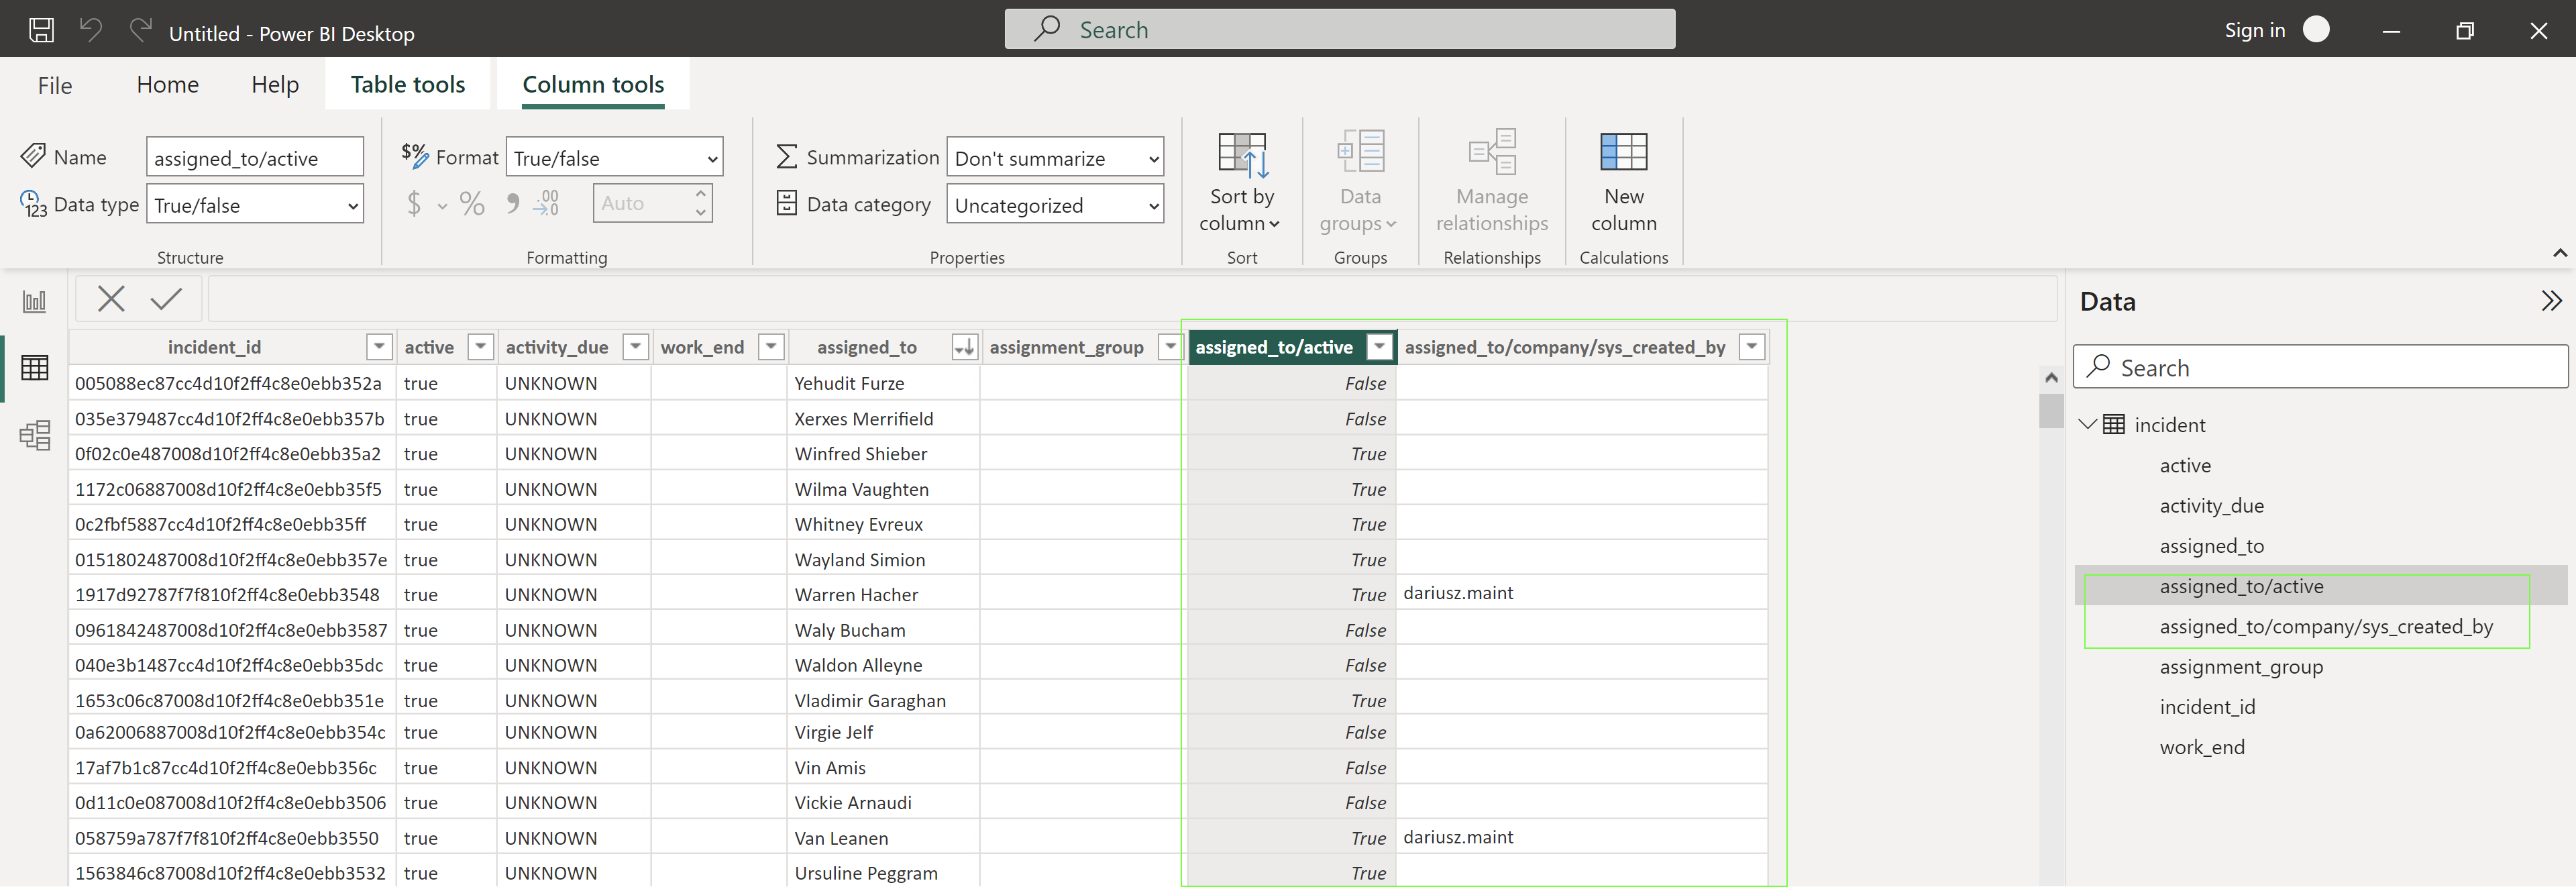The image size is (2576, 887).
Task: Open Sort by column menu
Action: click(x=1240, y=181)
